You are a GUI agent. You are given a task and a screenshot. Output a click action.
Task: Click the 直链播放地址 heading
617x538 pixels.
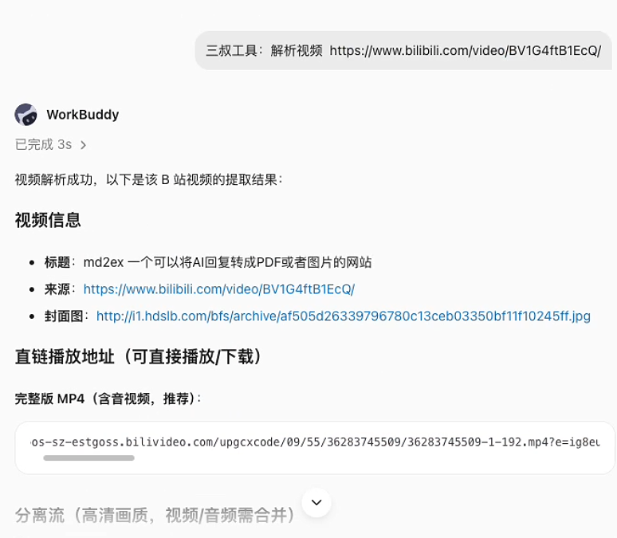pyautogui.click(x=138, y=356)
